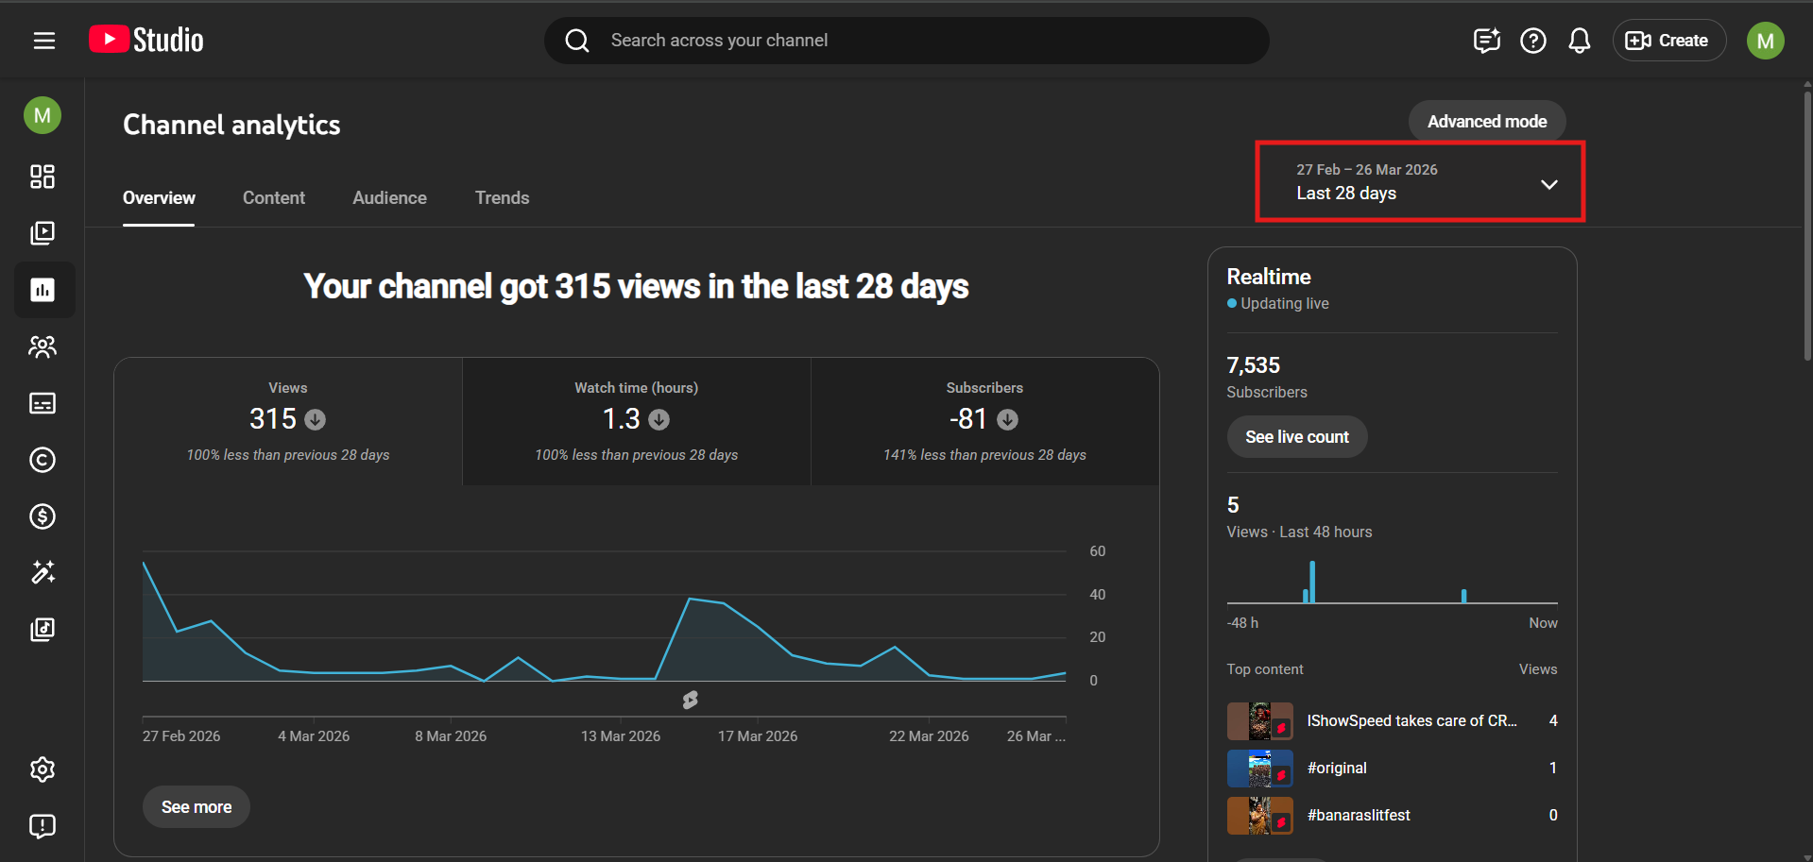The width and height of the screenshot is (1813, 862).
Task: Click the Search across your channel field
Action: pyautogui.click(x=907, y=41)
